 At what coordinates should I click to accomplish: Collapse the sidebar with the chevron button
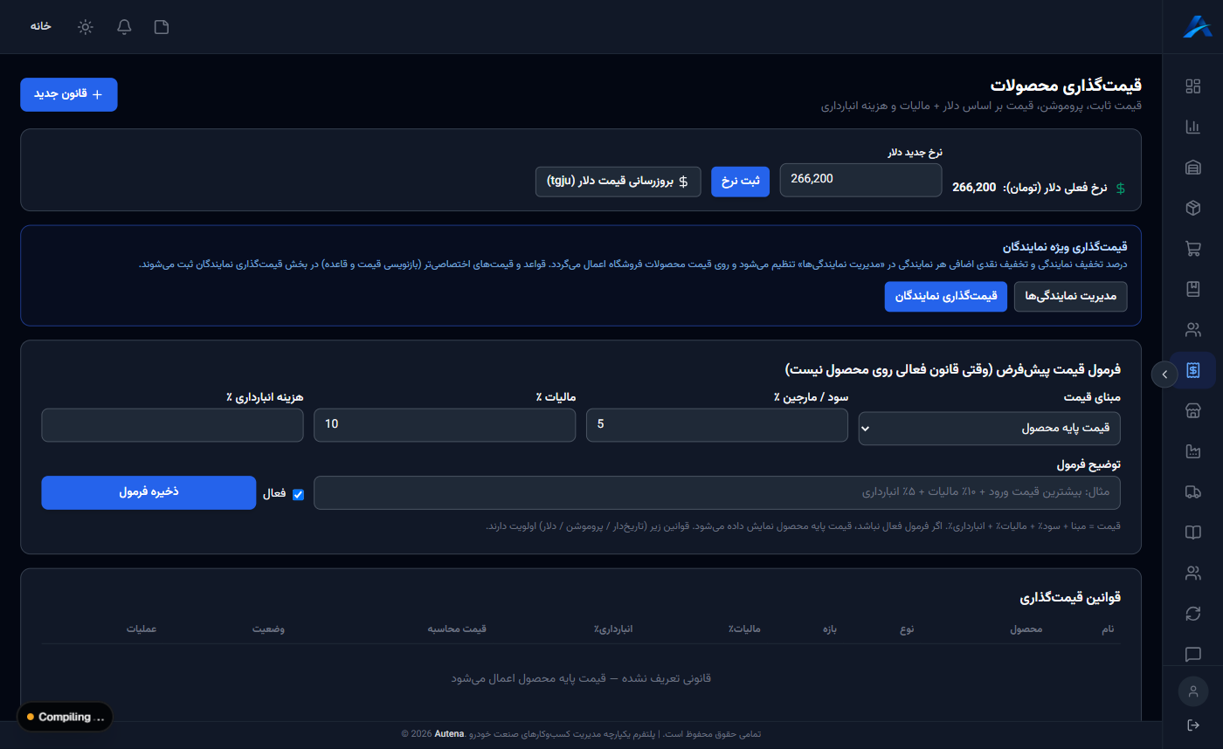(1164, 374)
